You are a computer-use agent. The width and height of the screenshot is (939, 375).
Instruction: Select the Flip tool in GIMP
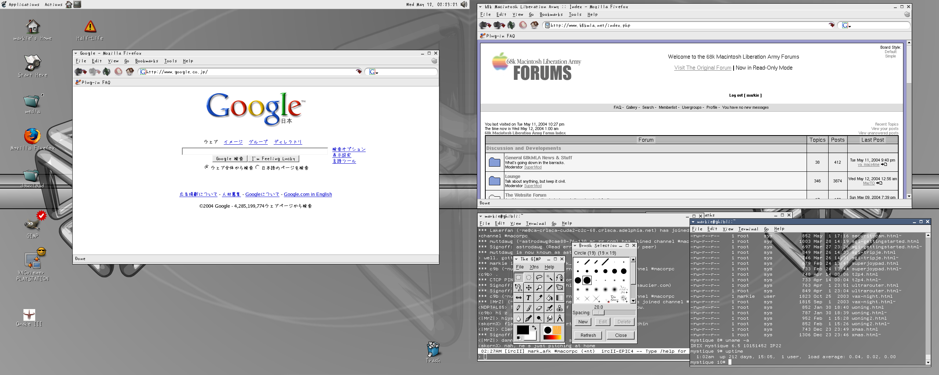[518, 298]
